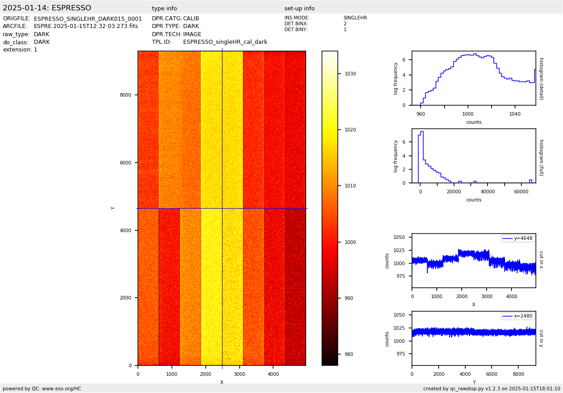Click the DPR.CATG value CALIB

tap(191, 19)
